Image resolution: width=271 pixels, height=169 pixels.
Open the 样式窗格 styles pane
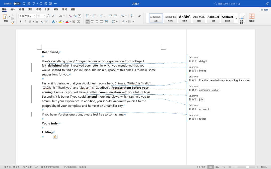(x=241, y=19)
